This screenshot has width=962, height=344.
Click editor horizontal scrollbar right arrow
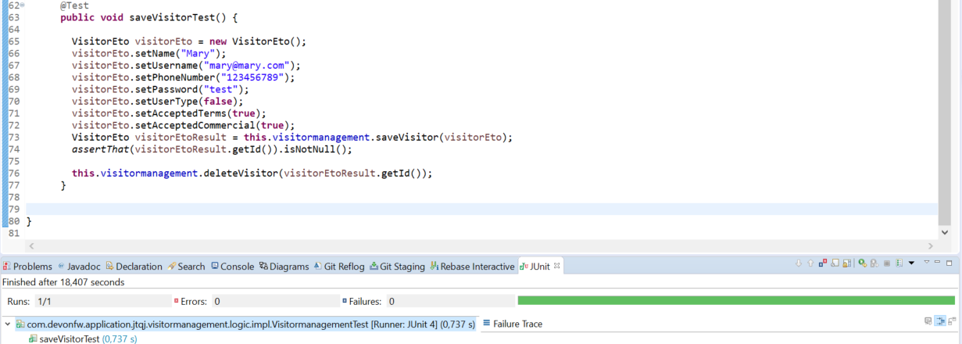(x=930, y=245)
